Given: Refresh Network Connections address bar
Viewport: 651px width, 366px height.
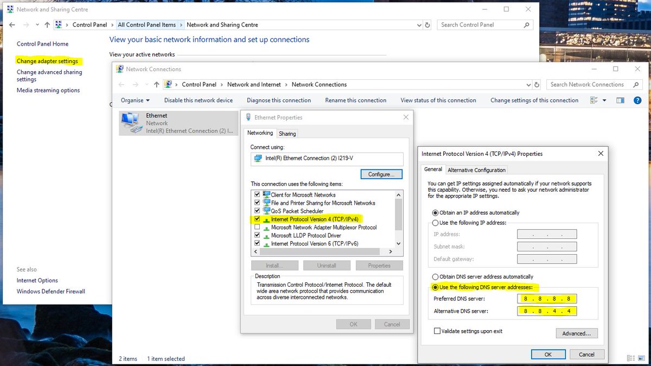Looking at the screenshot, I should click(x=537, y=85).
